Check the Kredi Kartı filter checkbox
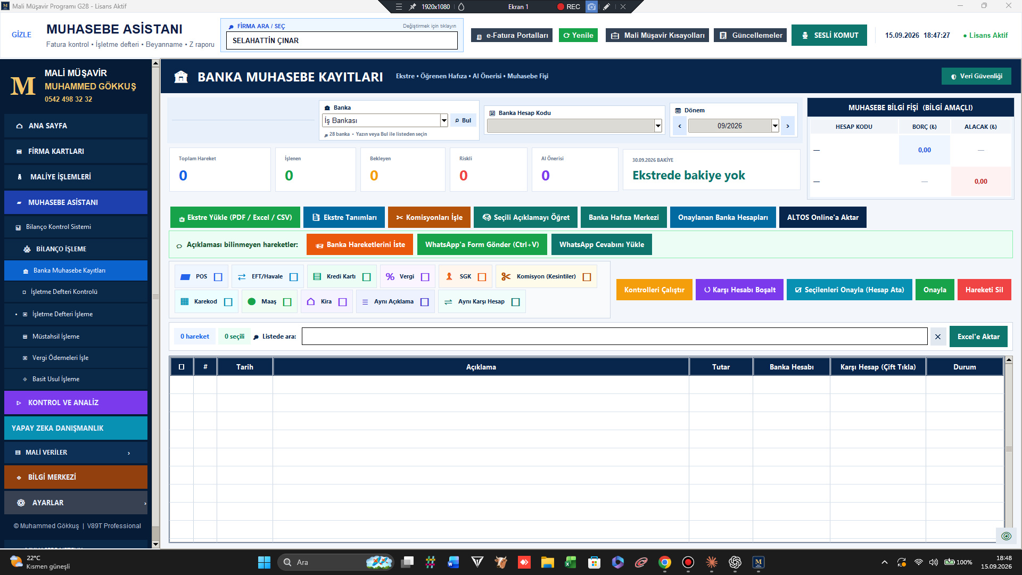This screenshot has height=575, width=1022. tap(366, 277)
